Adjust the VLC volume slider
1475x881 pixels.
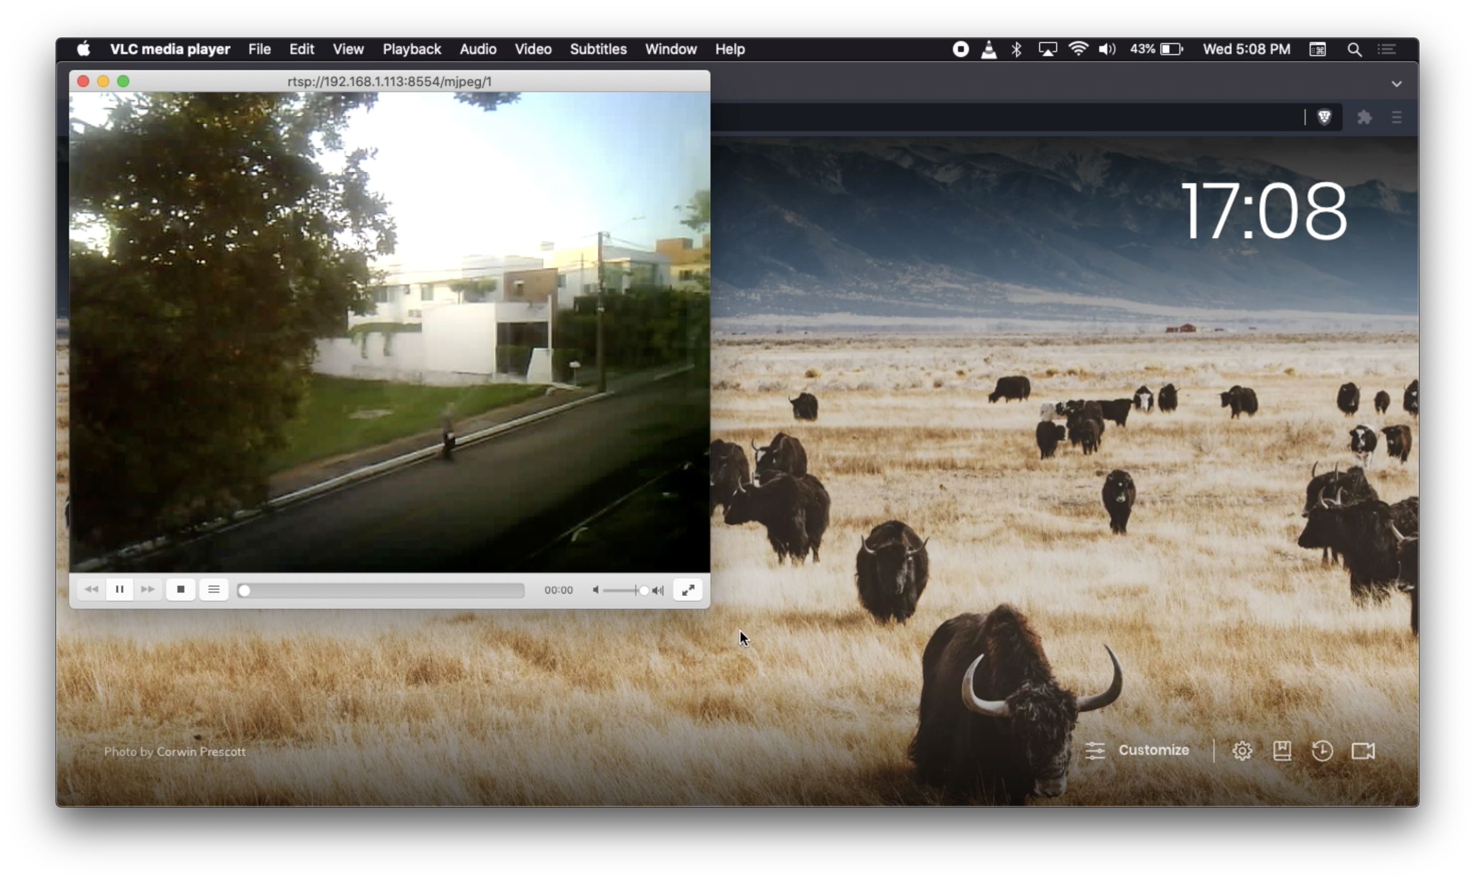(626, 590)
